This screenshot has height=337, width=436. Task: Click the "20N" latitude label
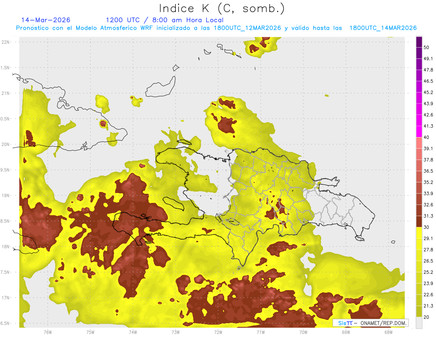click(6, 144)
